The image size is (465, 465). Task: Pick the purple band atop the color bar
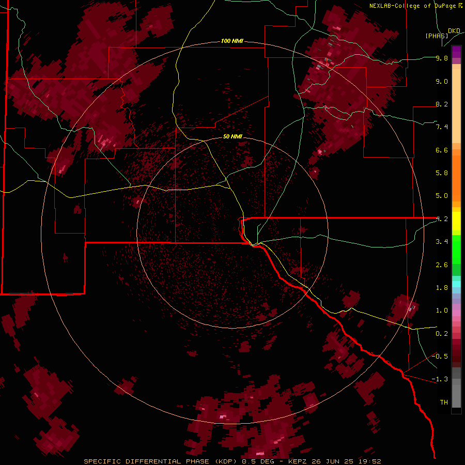(456, 52)
